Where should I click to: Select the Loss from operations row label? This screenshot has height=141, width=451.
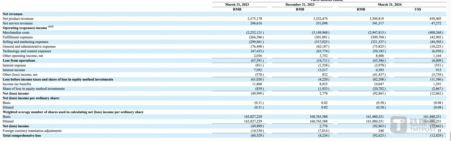pos(19,61)
